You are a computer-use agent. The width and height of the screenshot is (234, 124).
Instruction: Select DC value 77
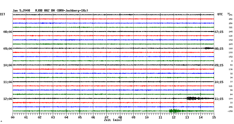(231, 82)
